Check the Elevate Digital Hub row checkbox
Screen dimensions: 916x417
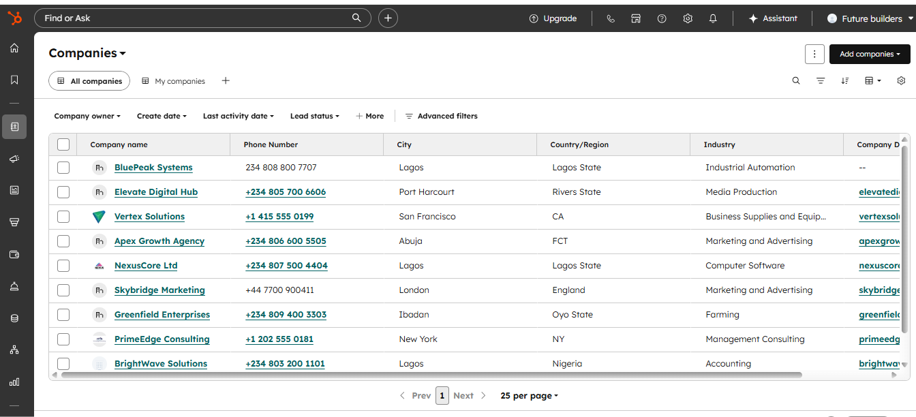[x=63, y=192]
